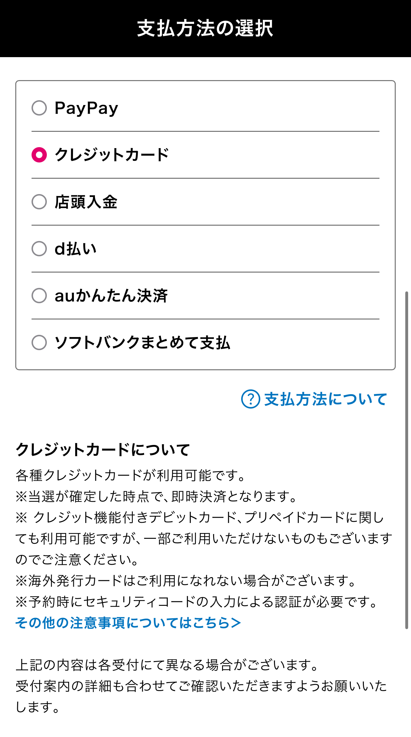
Task: Choose the 店頭入金 radio circle
Action: 39,202
